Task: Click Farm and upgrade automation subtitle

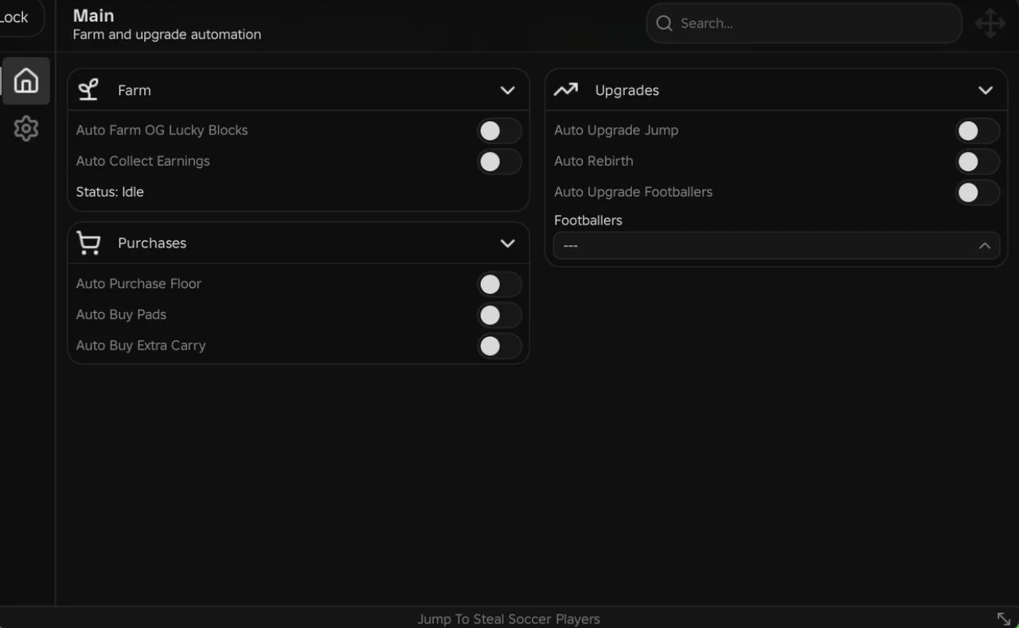Action: tap(167, 34)
